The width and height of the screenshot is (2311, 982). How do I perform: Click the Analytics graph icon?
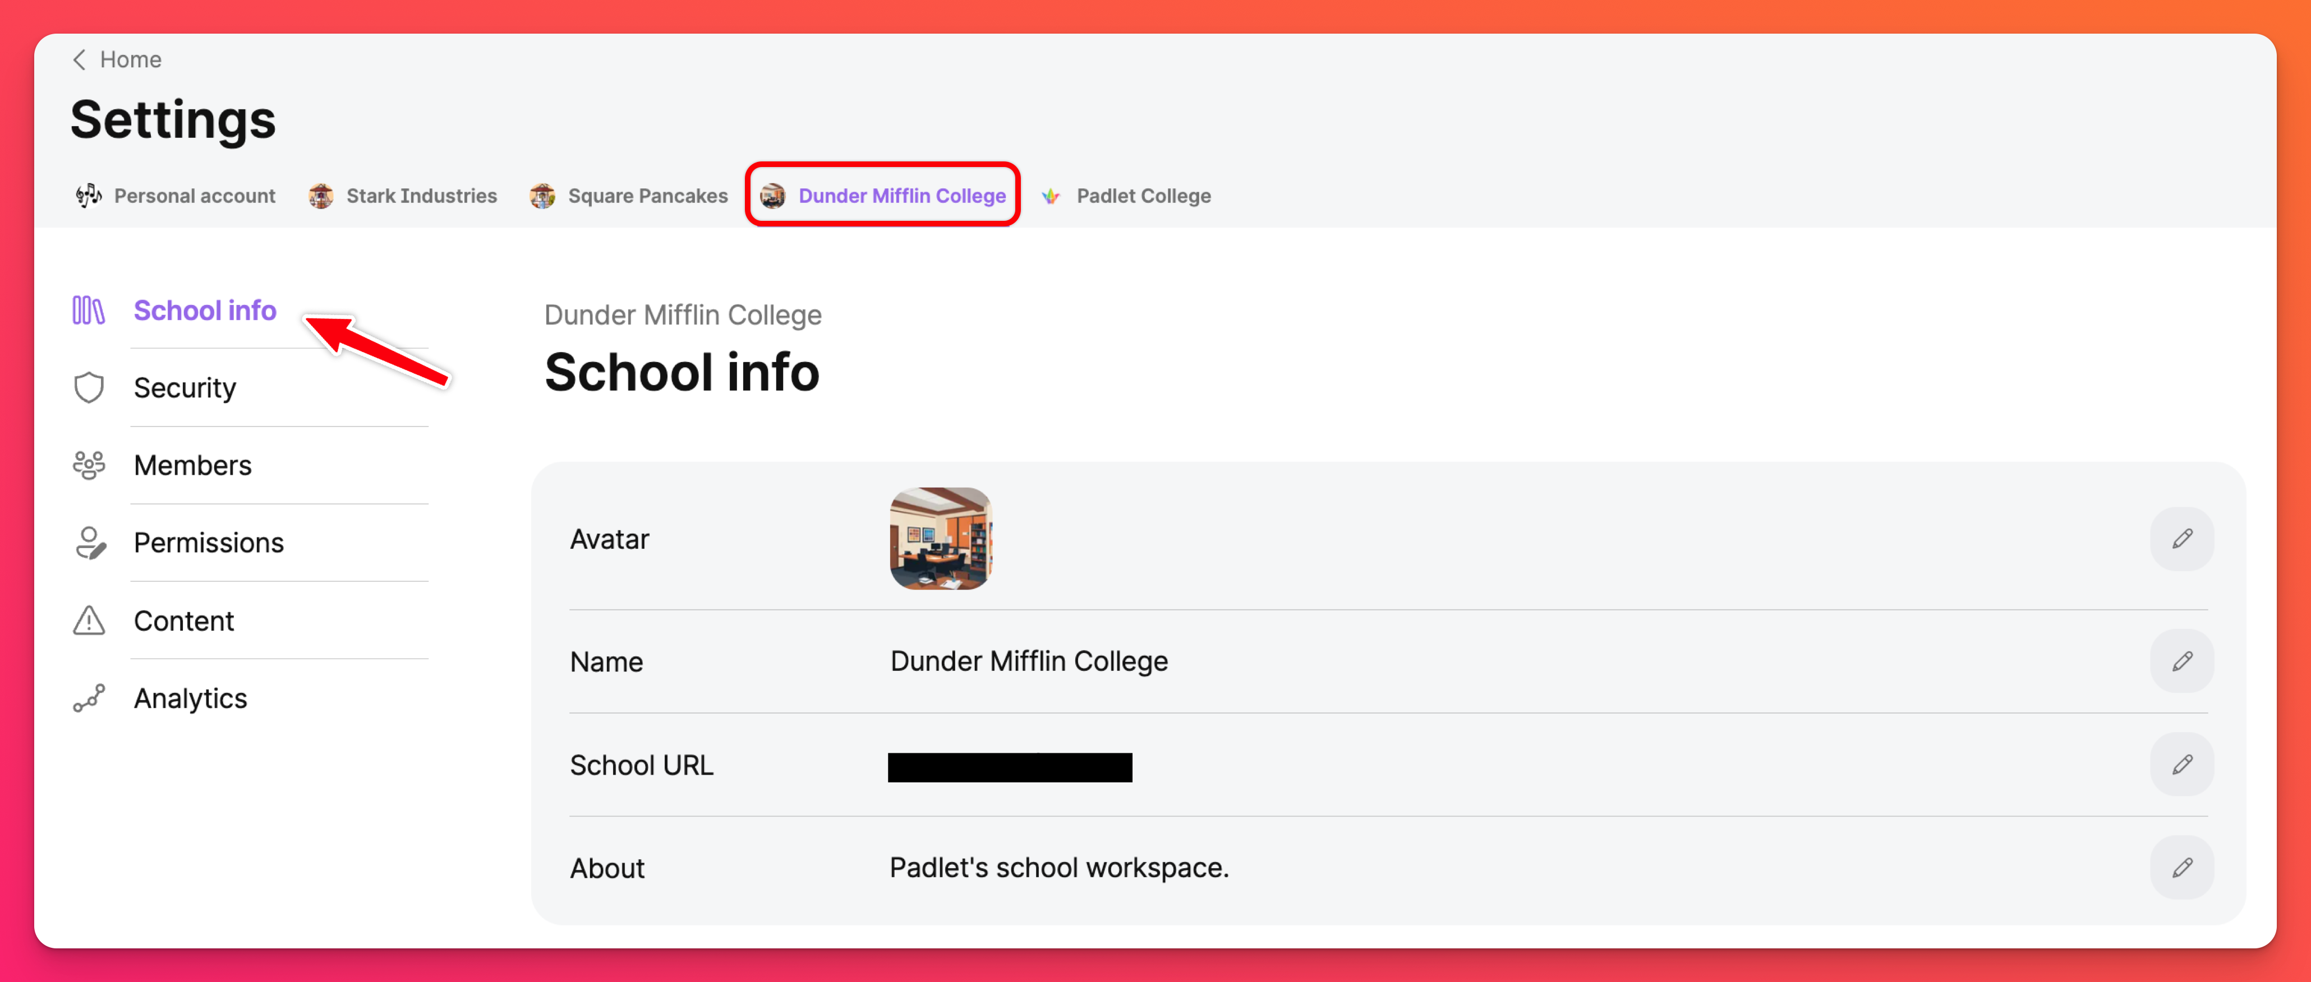[89, 698]
